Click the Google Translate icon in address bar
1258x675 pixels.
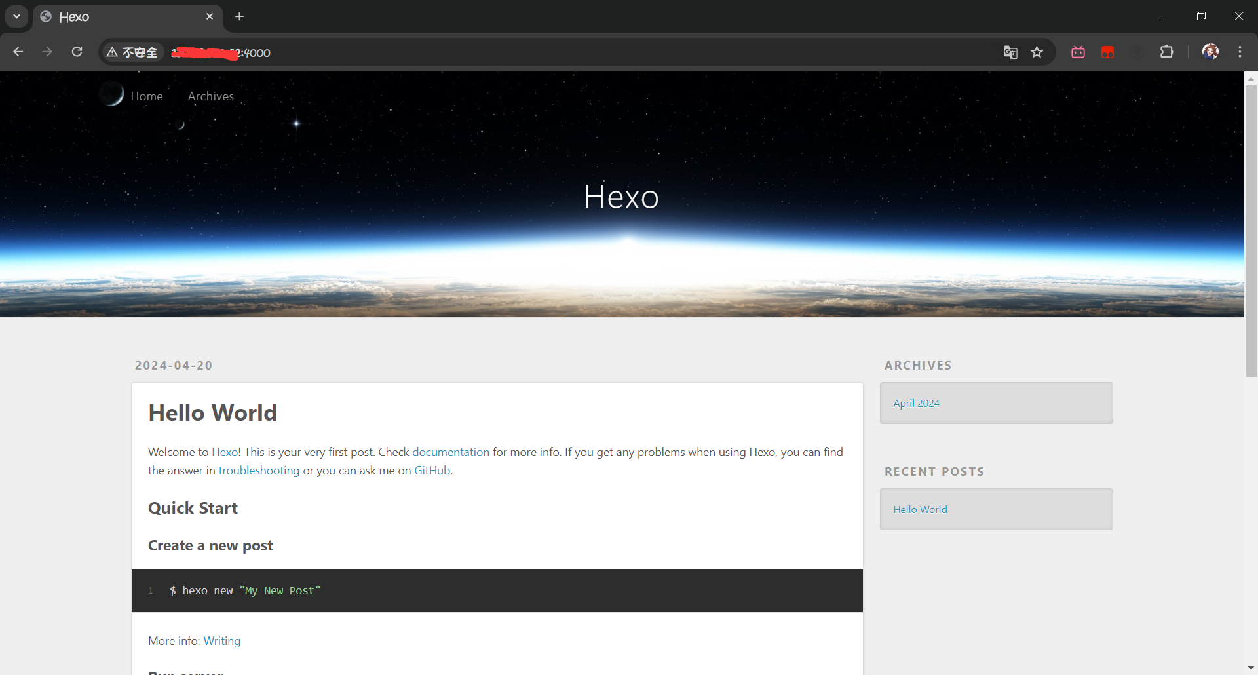point(1010,52)
